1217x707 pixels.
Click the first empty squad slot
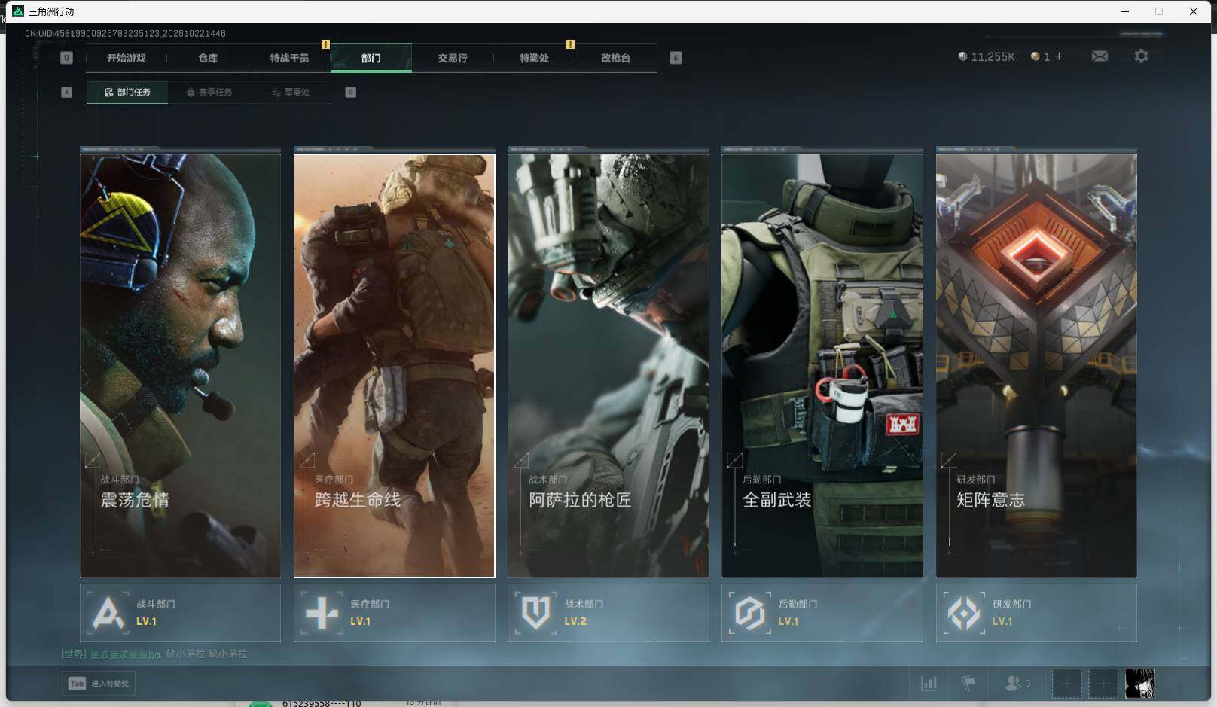[1066, 684]
